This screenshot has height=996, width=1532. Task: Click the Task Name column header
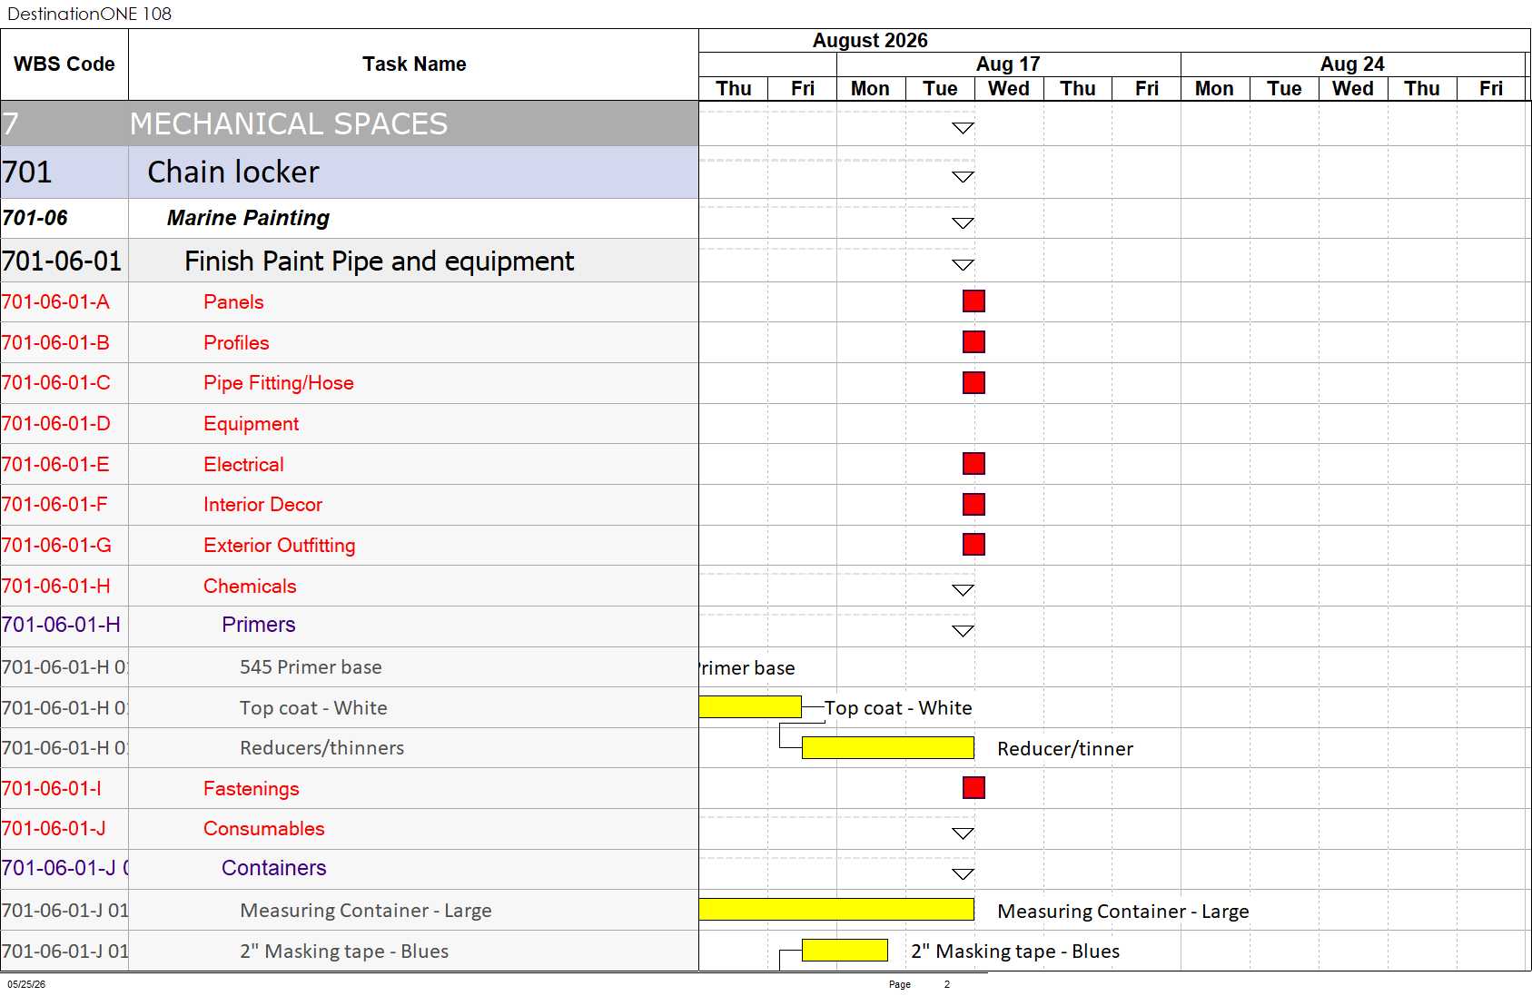coord(414,64)
